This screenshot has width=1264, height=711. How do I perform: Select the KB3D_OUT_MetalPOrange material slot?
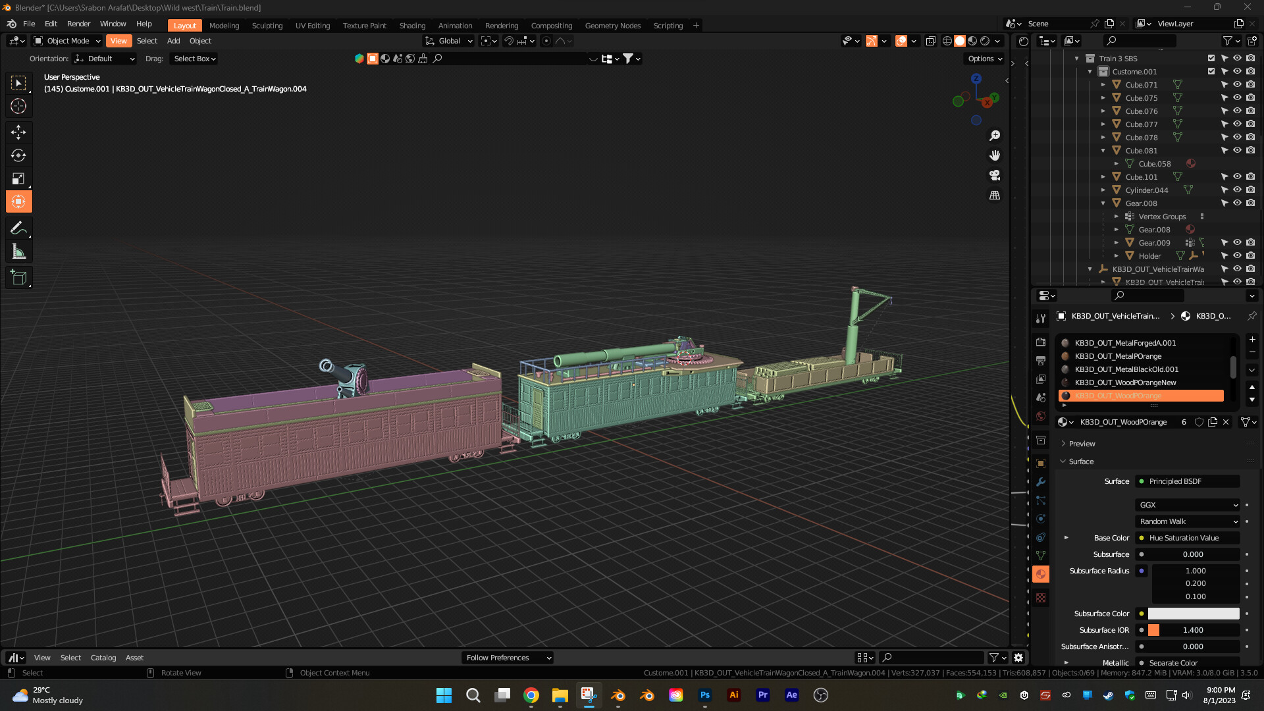[1118, 356]
